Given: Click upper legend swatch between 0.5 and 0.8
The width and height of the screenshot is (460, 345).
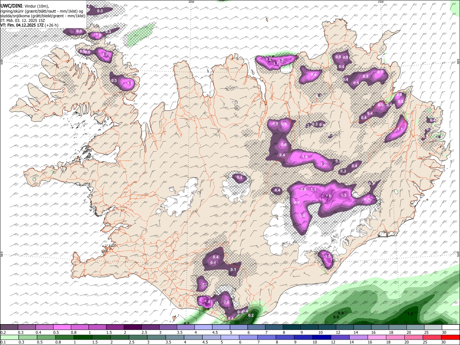Looking at the screenshot, I should click(x=62, y=327).
